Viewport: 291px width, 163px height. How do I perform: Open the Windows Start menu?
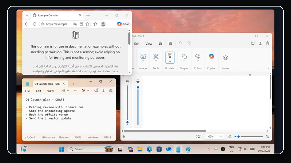61,149
